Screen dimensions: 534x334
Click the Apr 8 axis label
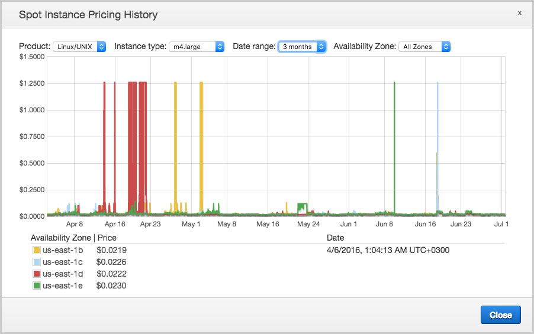(74, 224)
